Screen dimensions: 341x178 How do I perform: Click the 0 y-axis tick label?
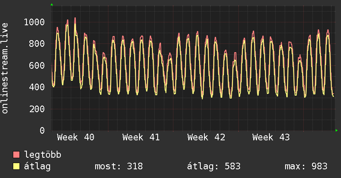point(42,130)
